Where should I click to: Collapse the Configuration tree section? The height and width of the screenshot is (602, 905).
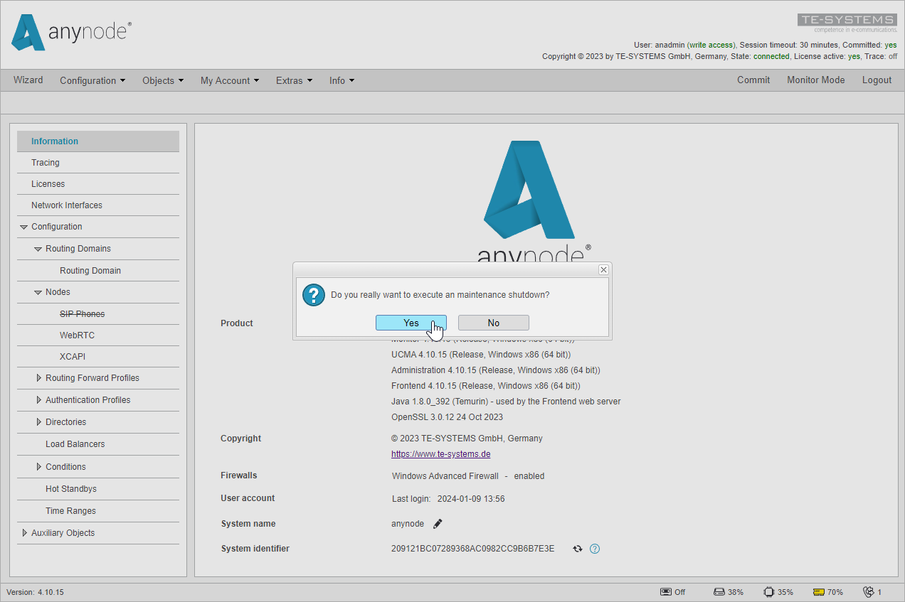[x=24, y=227]
